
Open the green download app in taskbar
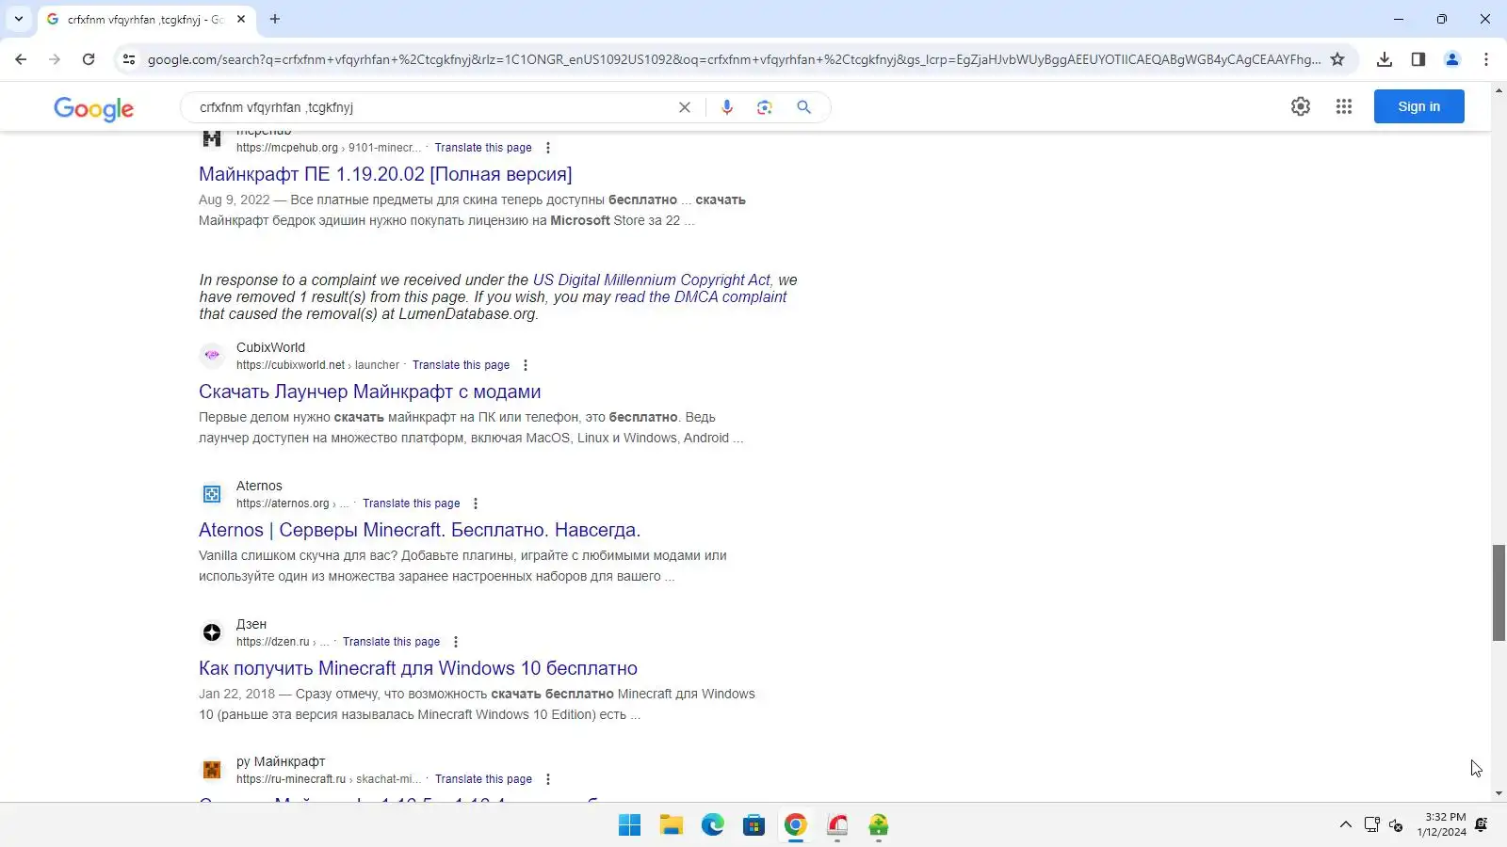tap(879, 825)
